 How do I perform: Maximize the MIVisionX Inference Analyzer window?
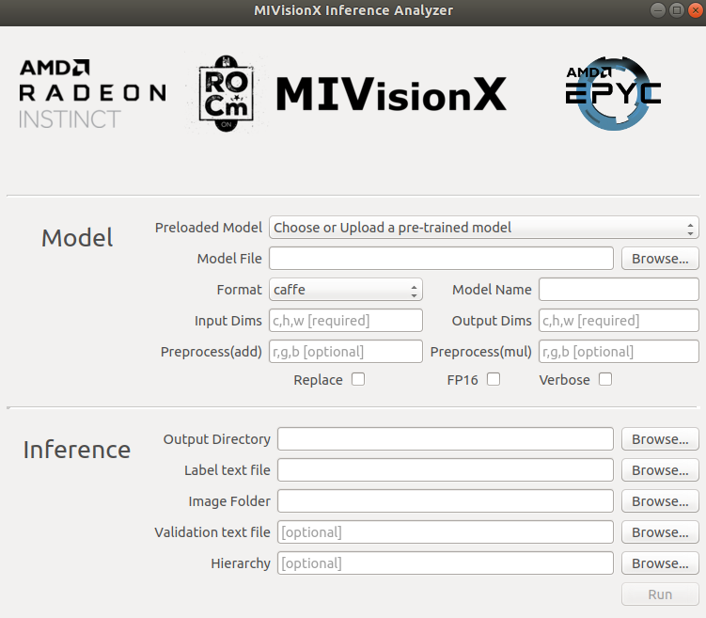(677, 10)
